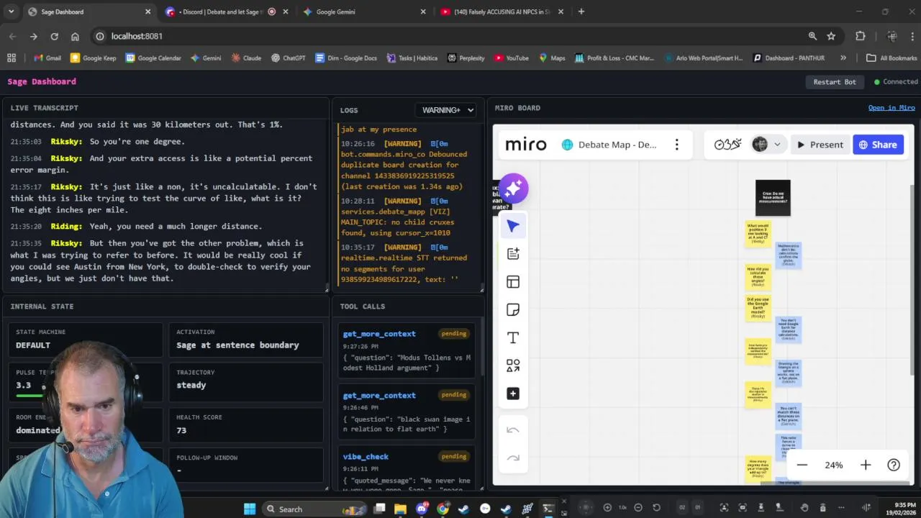This screenshot has width=921, height=518.
Task: Open the Claude bookmark
Action: pyautogui.click(x=246, y=58)
